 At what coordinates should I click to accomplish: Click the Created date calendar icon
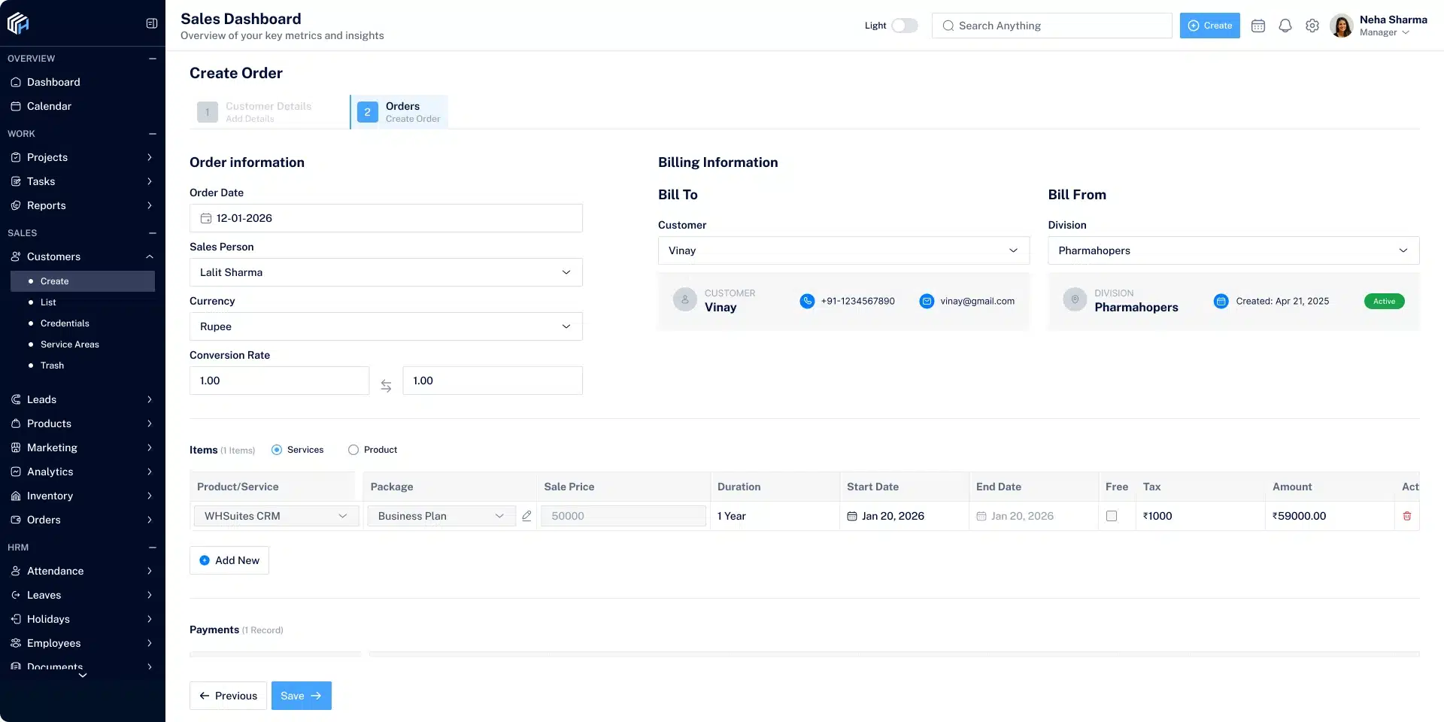[1221, 301]
